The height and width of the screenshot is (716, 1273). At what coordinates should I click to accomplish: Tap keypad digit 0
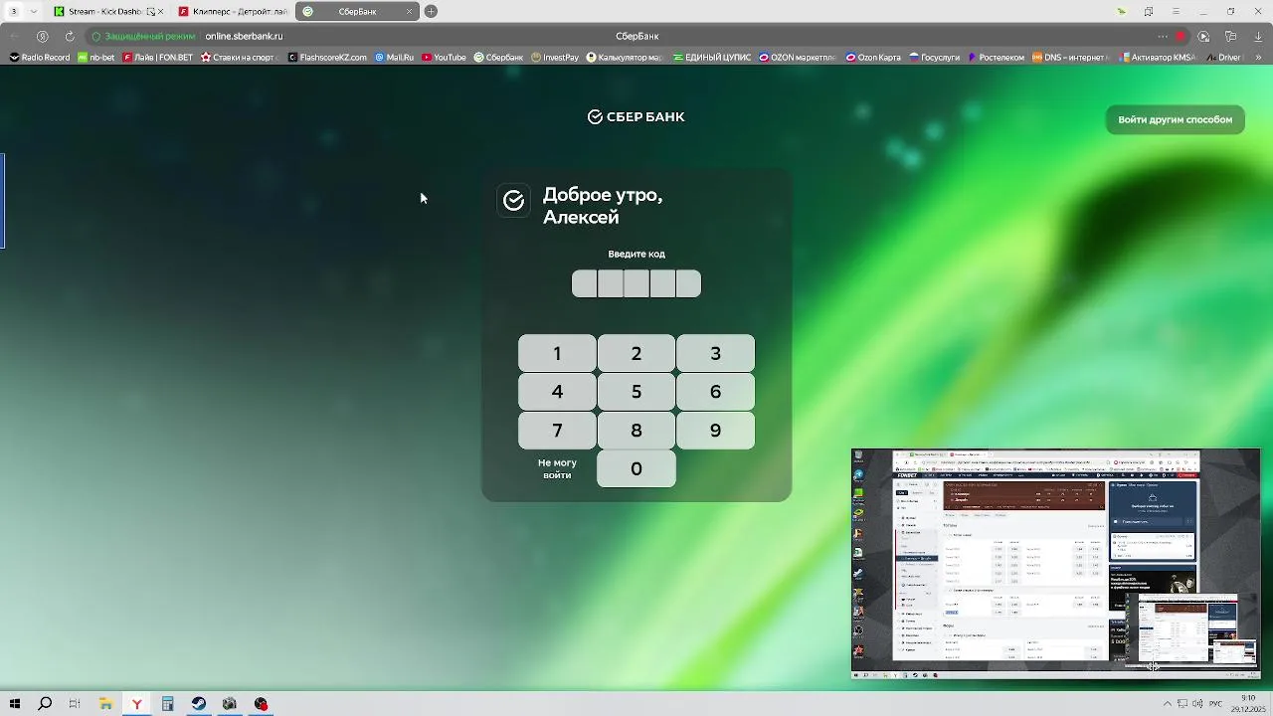click(x=636, y=468)
